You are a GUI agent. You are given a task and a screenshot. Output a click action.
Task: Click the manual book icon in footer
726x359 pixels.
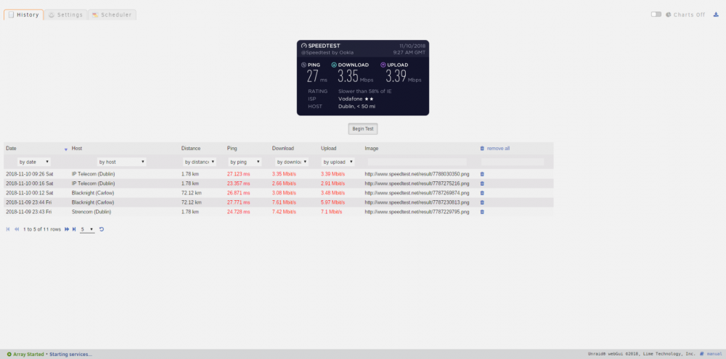coord(702,354)
